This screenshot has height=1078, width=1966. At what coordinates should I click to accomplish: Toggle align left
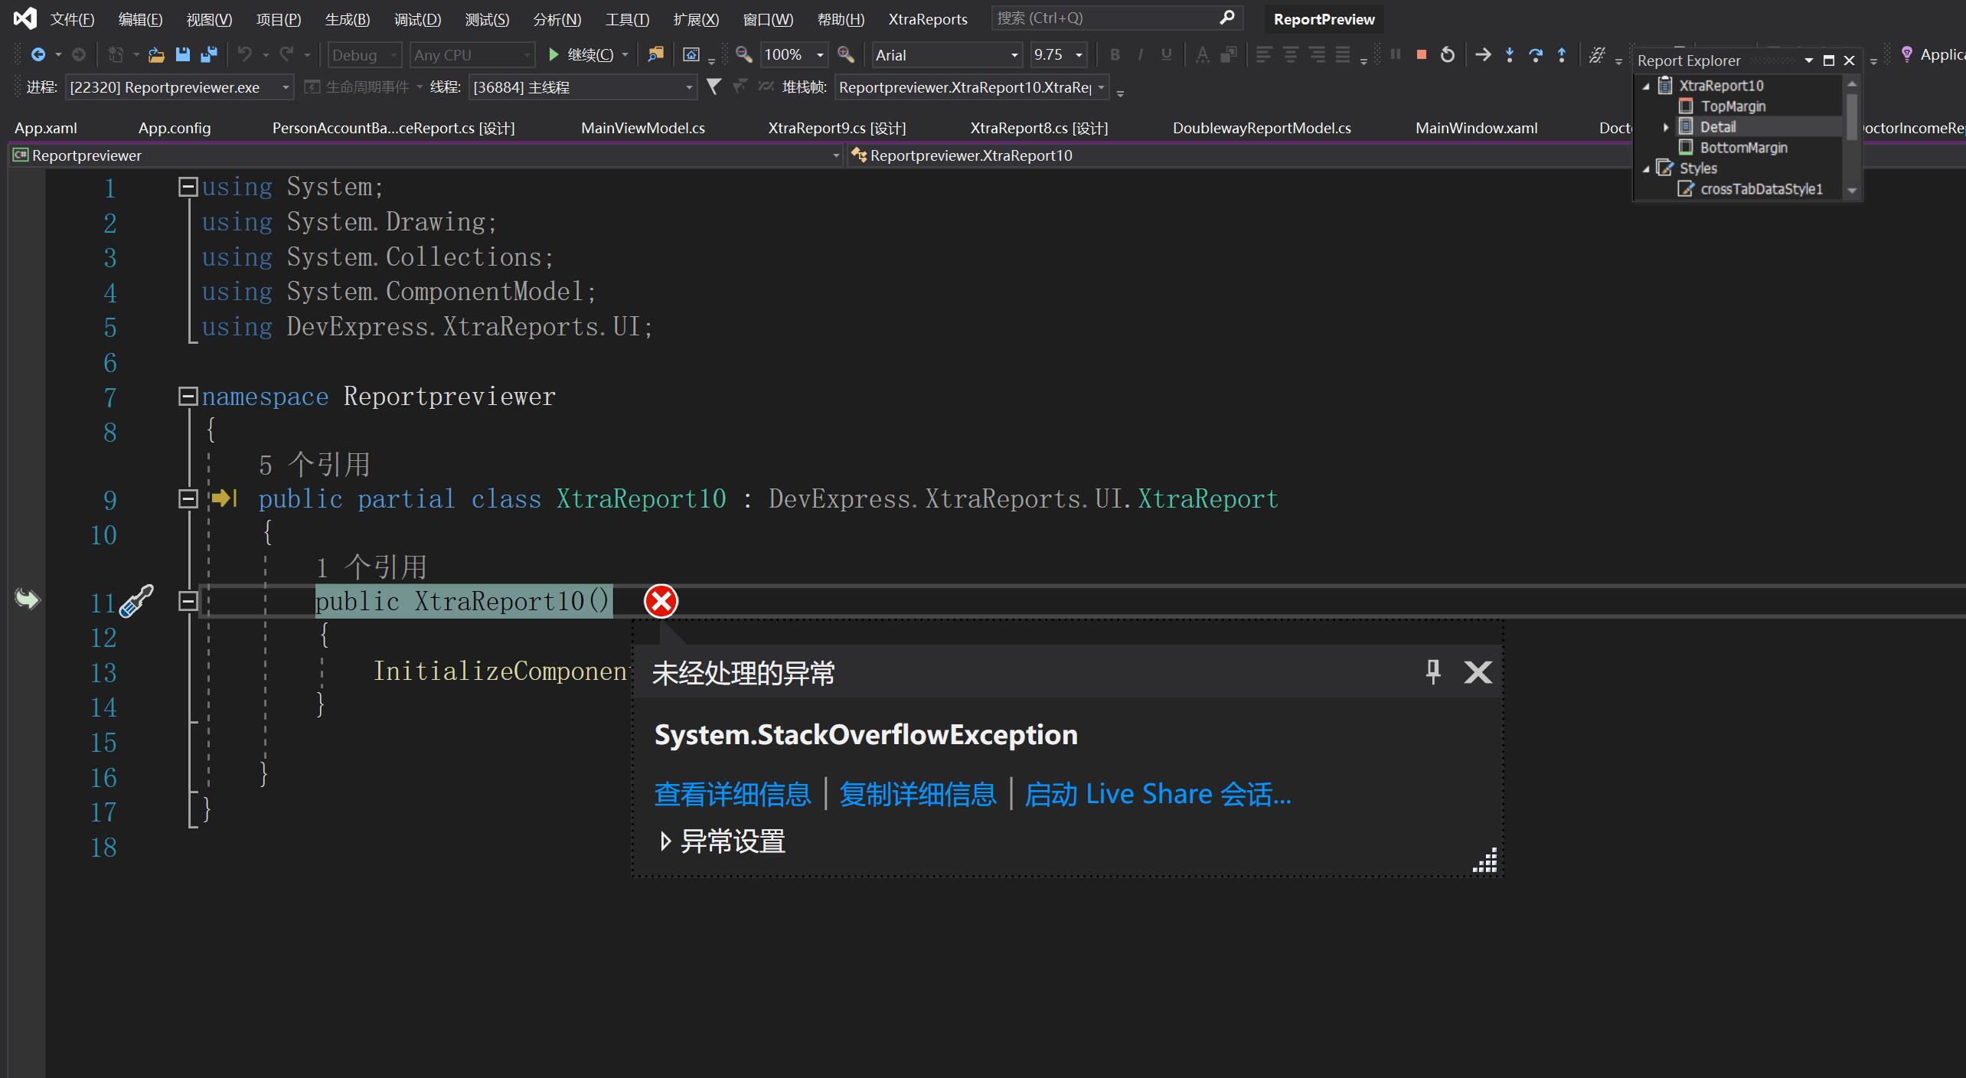tap(1264, 54)
